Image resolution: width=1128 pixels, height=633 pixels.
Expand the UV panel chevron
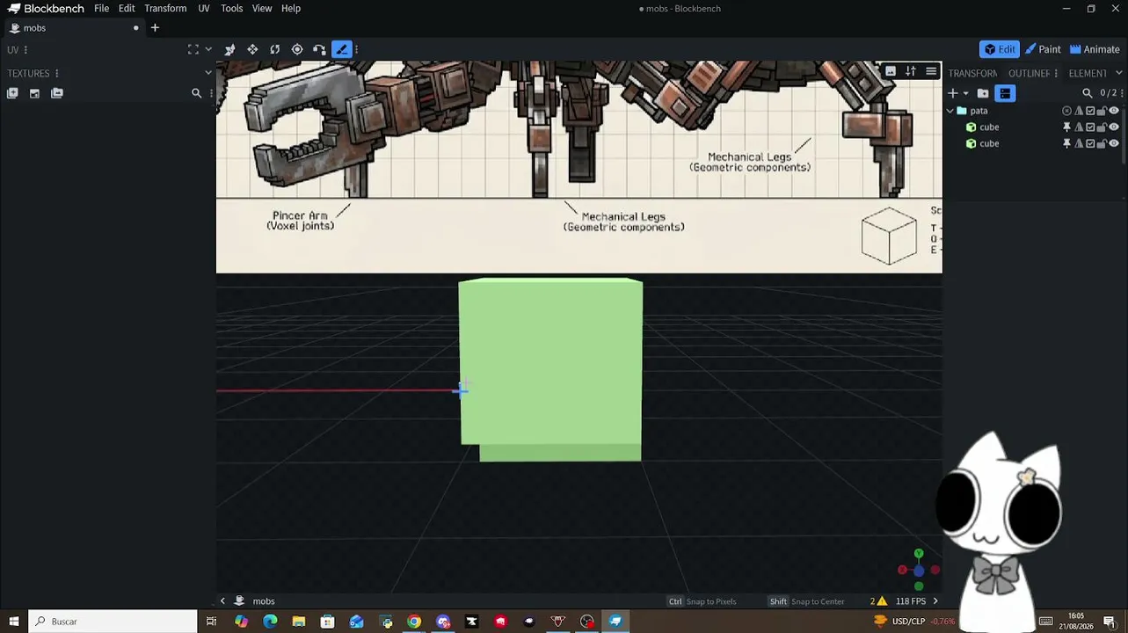pyautogui.click(x=208, y=49)
